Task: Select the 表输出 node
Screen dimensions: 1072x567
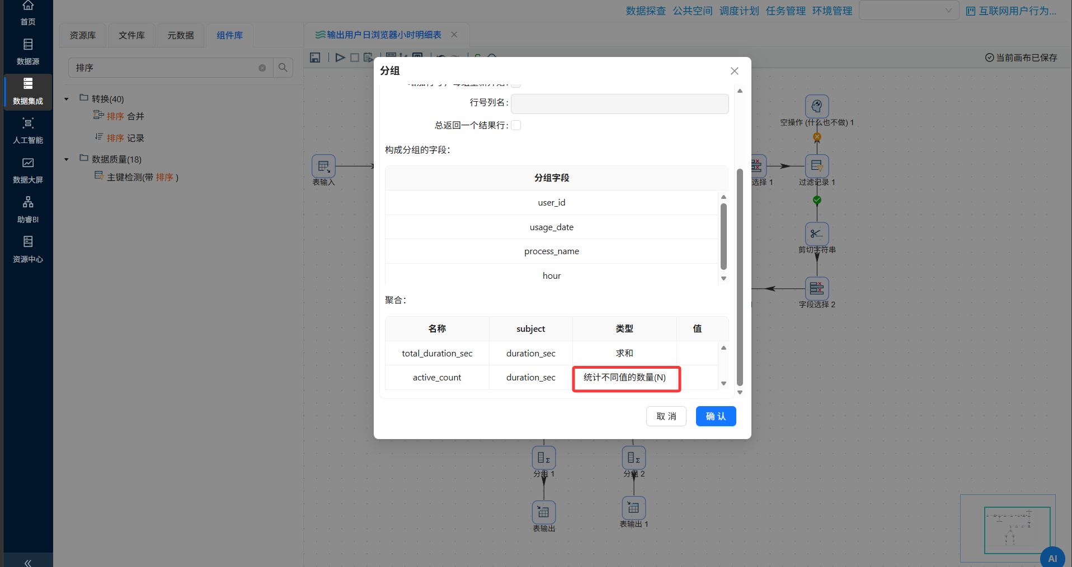Action: point(544,512)
